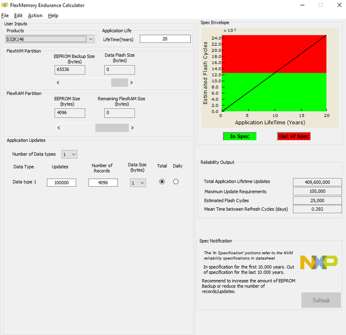Viewport: 346px width, 335px height.
Task: Click the green In Spec legend swatch
Action: (239, 136)
